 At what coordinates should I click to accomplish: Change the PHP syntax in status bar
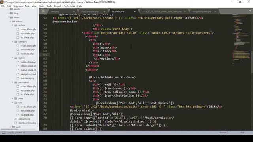242,133
